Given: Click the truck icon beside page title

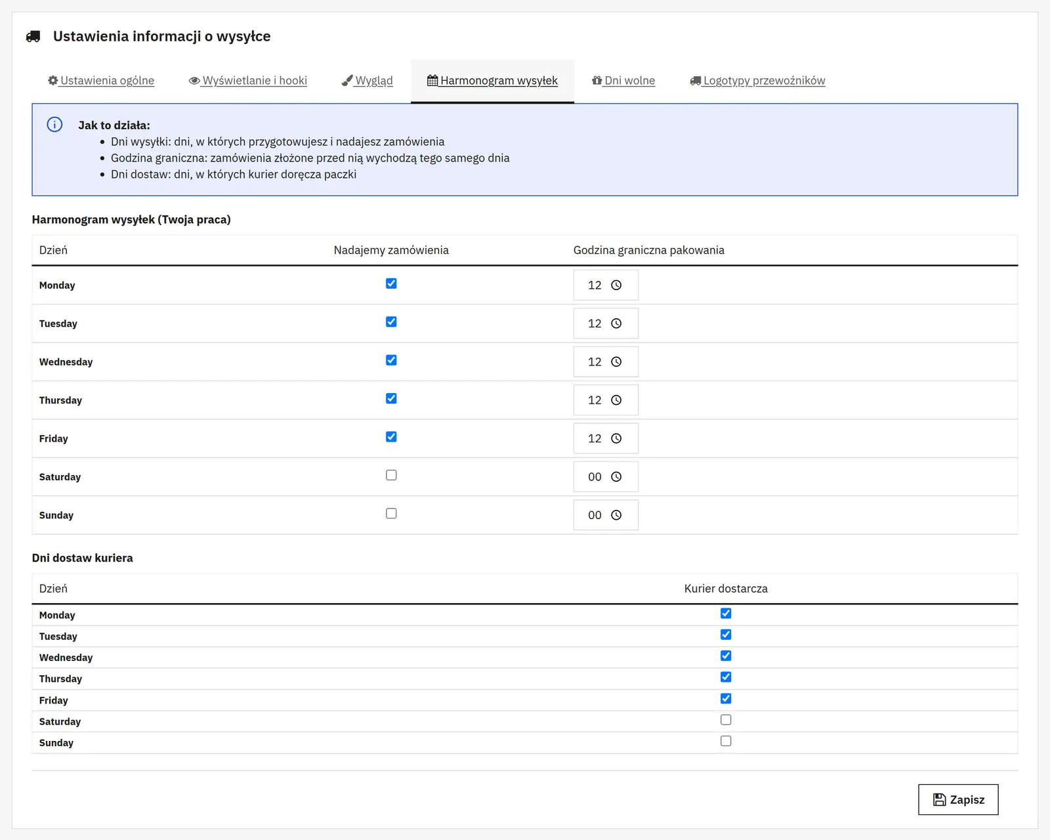Looking at the screenshot, I should (33, 37).
